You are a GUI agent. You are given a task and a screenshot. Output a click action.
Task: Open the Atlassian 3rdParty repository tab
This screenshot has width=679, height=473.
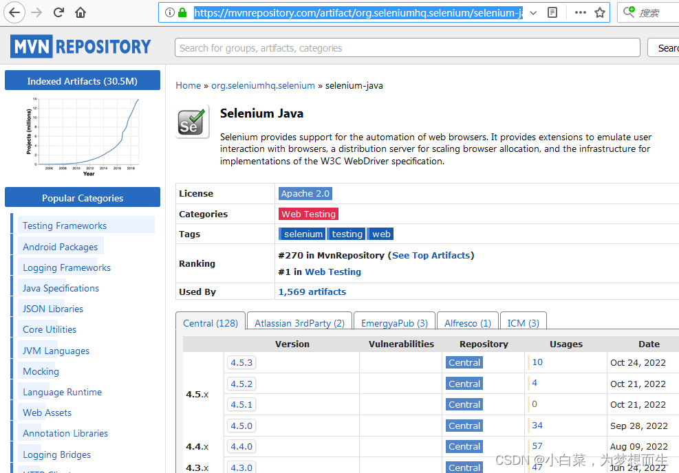tap(299, 322)
